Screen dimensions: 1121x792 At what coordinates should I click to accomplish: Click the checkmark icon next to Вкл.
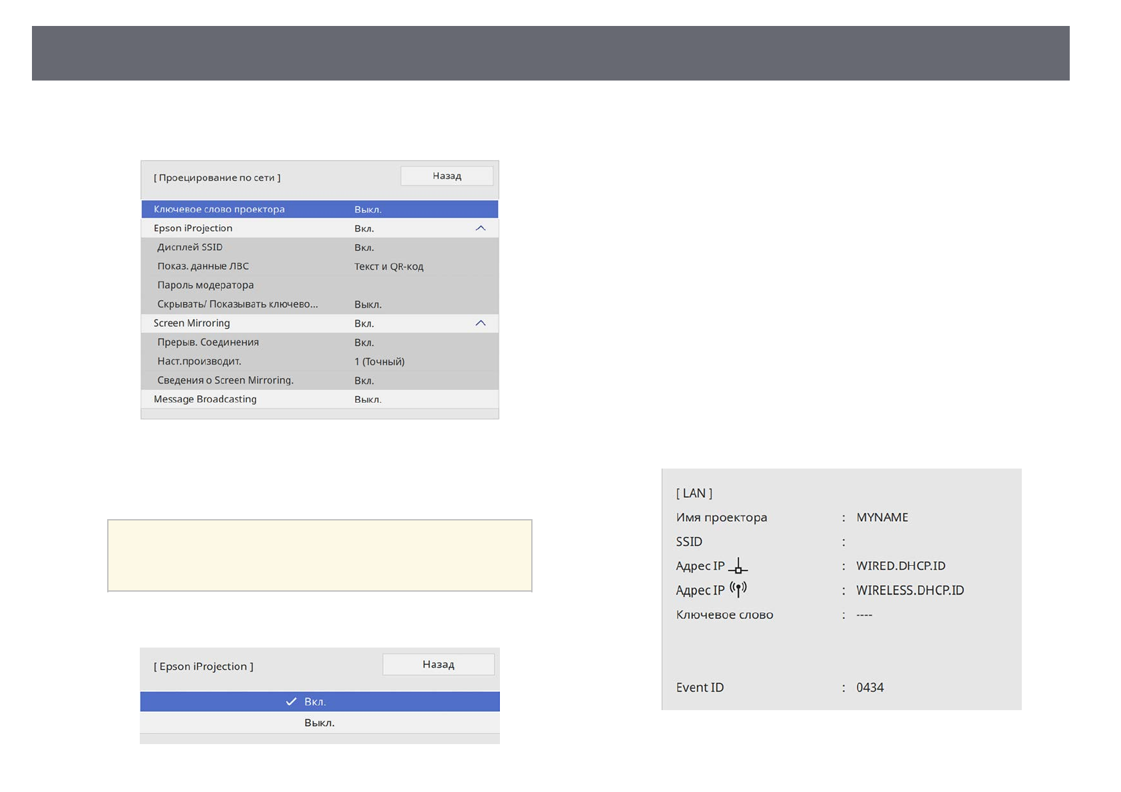(x=291, y=701)
